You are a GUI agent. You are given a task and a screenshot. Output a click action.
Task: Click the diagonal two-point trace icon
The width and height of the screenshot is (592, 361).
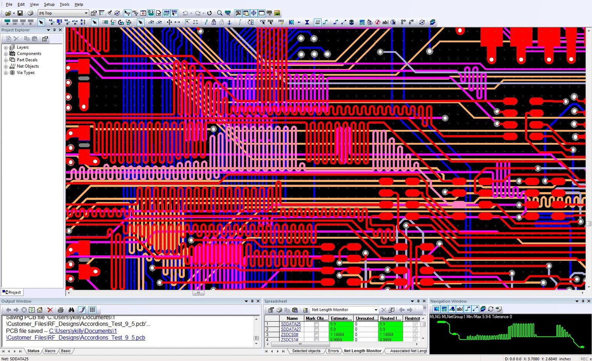pos(343,22)
